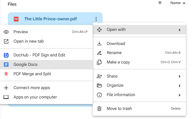Screen dimensions: 192x119
Task: Open the Name sort dropdown
Action: [178, 3]
